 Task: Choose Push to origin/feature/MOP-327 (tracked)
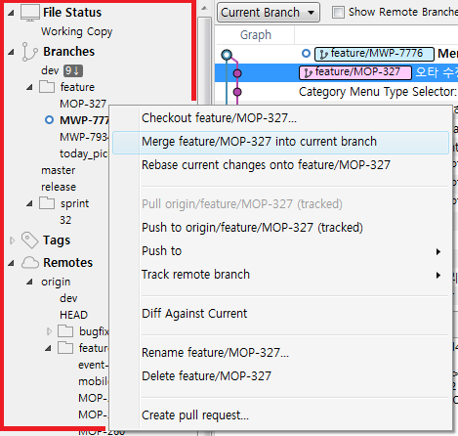(x=280, y=228)
